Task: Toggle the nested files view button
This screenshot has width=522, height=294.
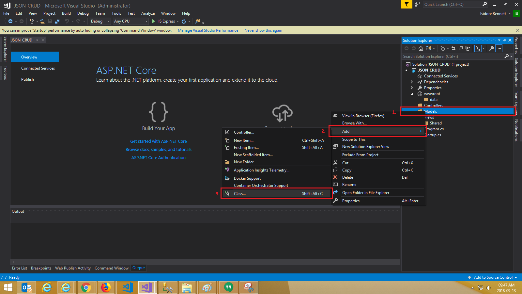Action: pyautogui.click(x=478, y=48)
